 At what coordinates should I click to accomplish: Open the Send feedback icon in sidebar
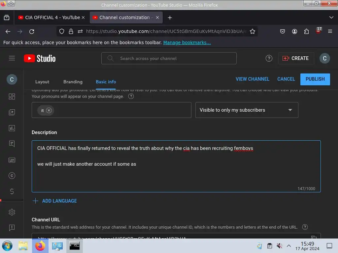[x=12, y=228]
